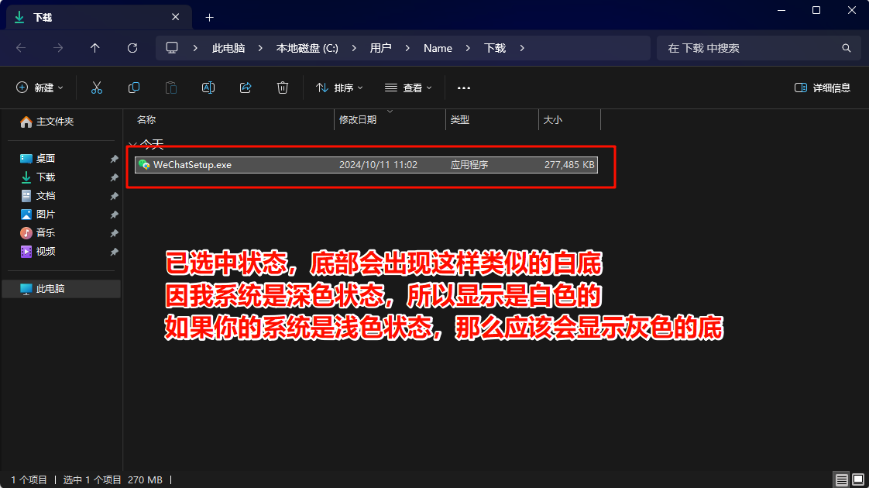Open the 查看 view dropdown
869x488 pixels.
tap(409, 88)
